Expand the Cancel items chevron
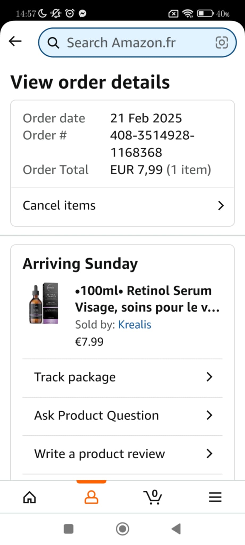This screenshot has height=545, width=245. tap(221, 206)
